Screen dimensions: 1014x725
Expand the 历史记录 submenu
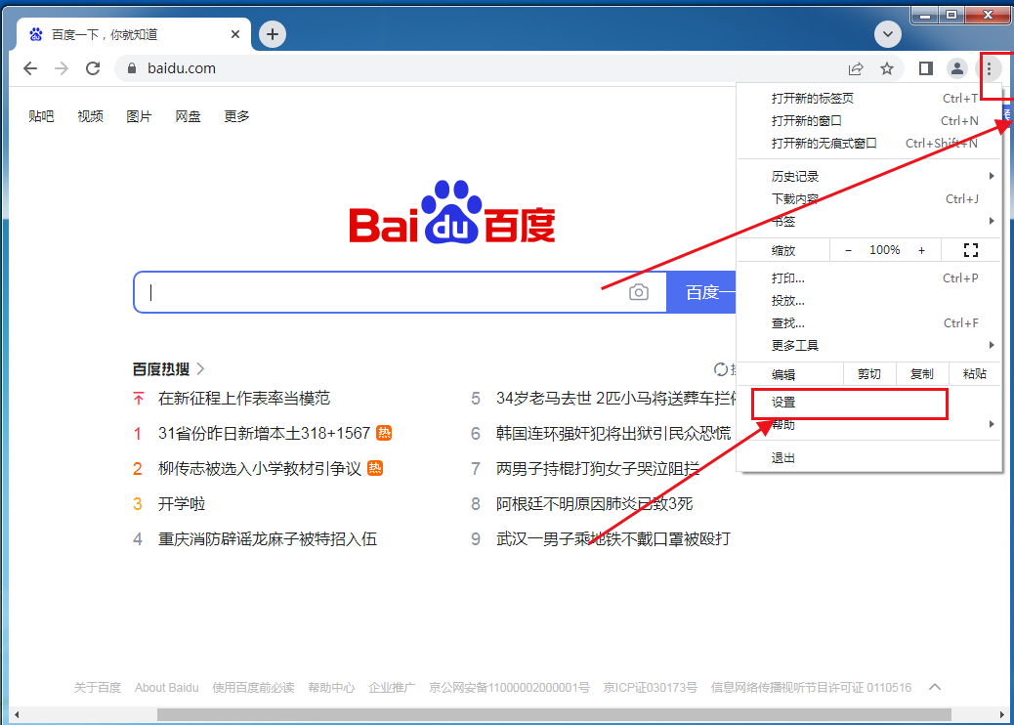tap(869, 177)
